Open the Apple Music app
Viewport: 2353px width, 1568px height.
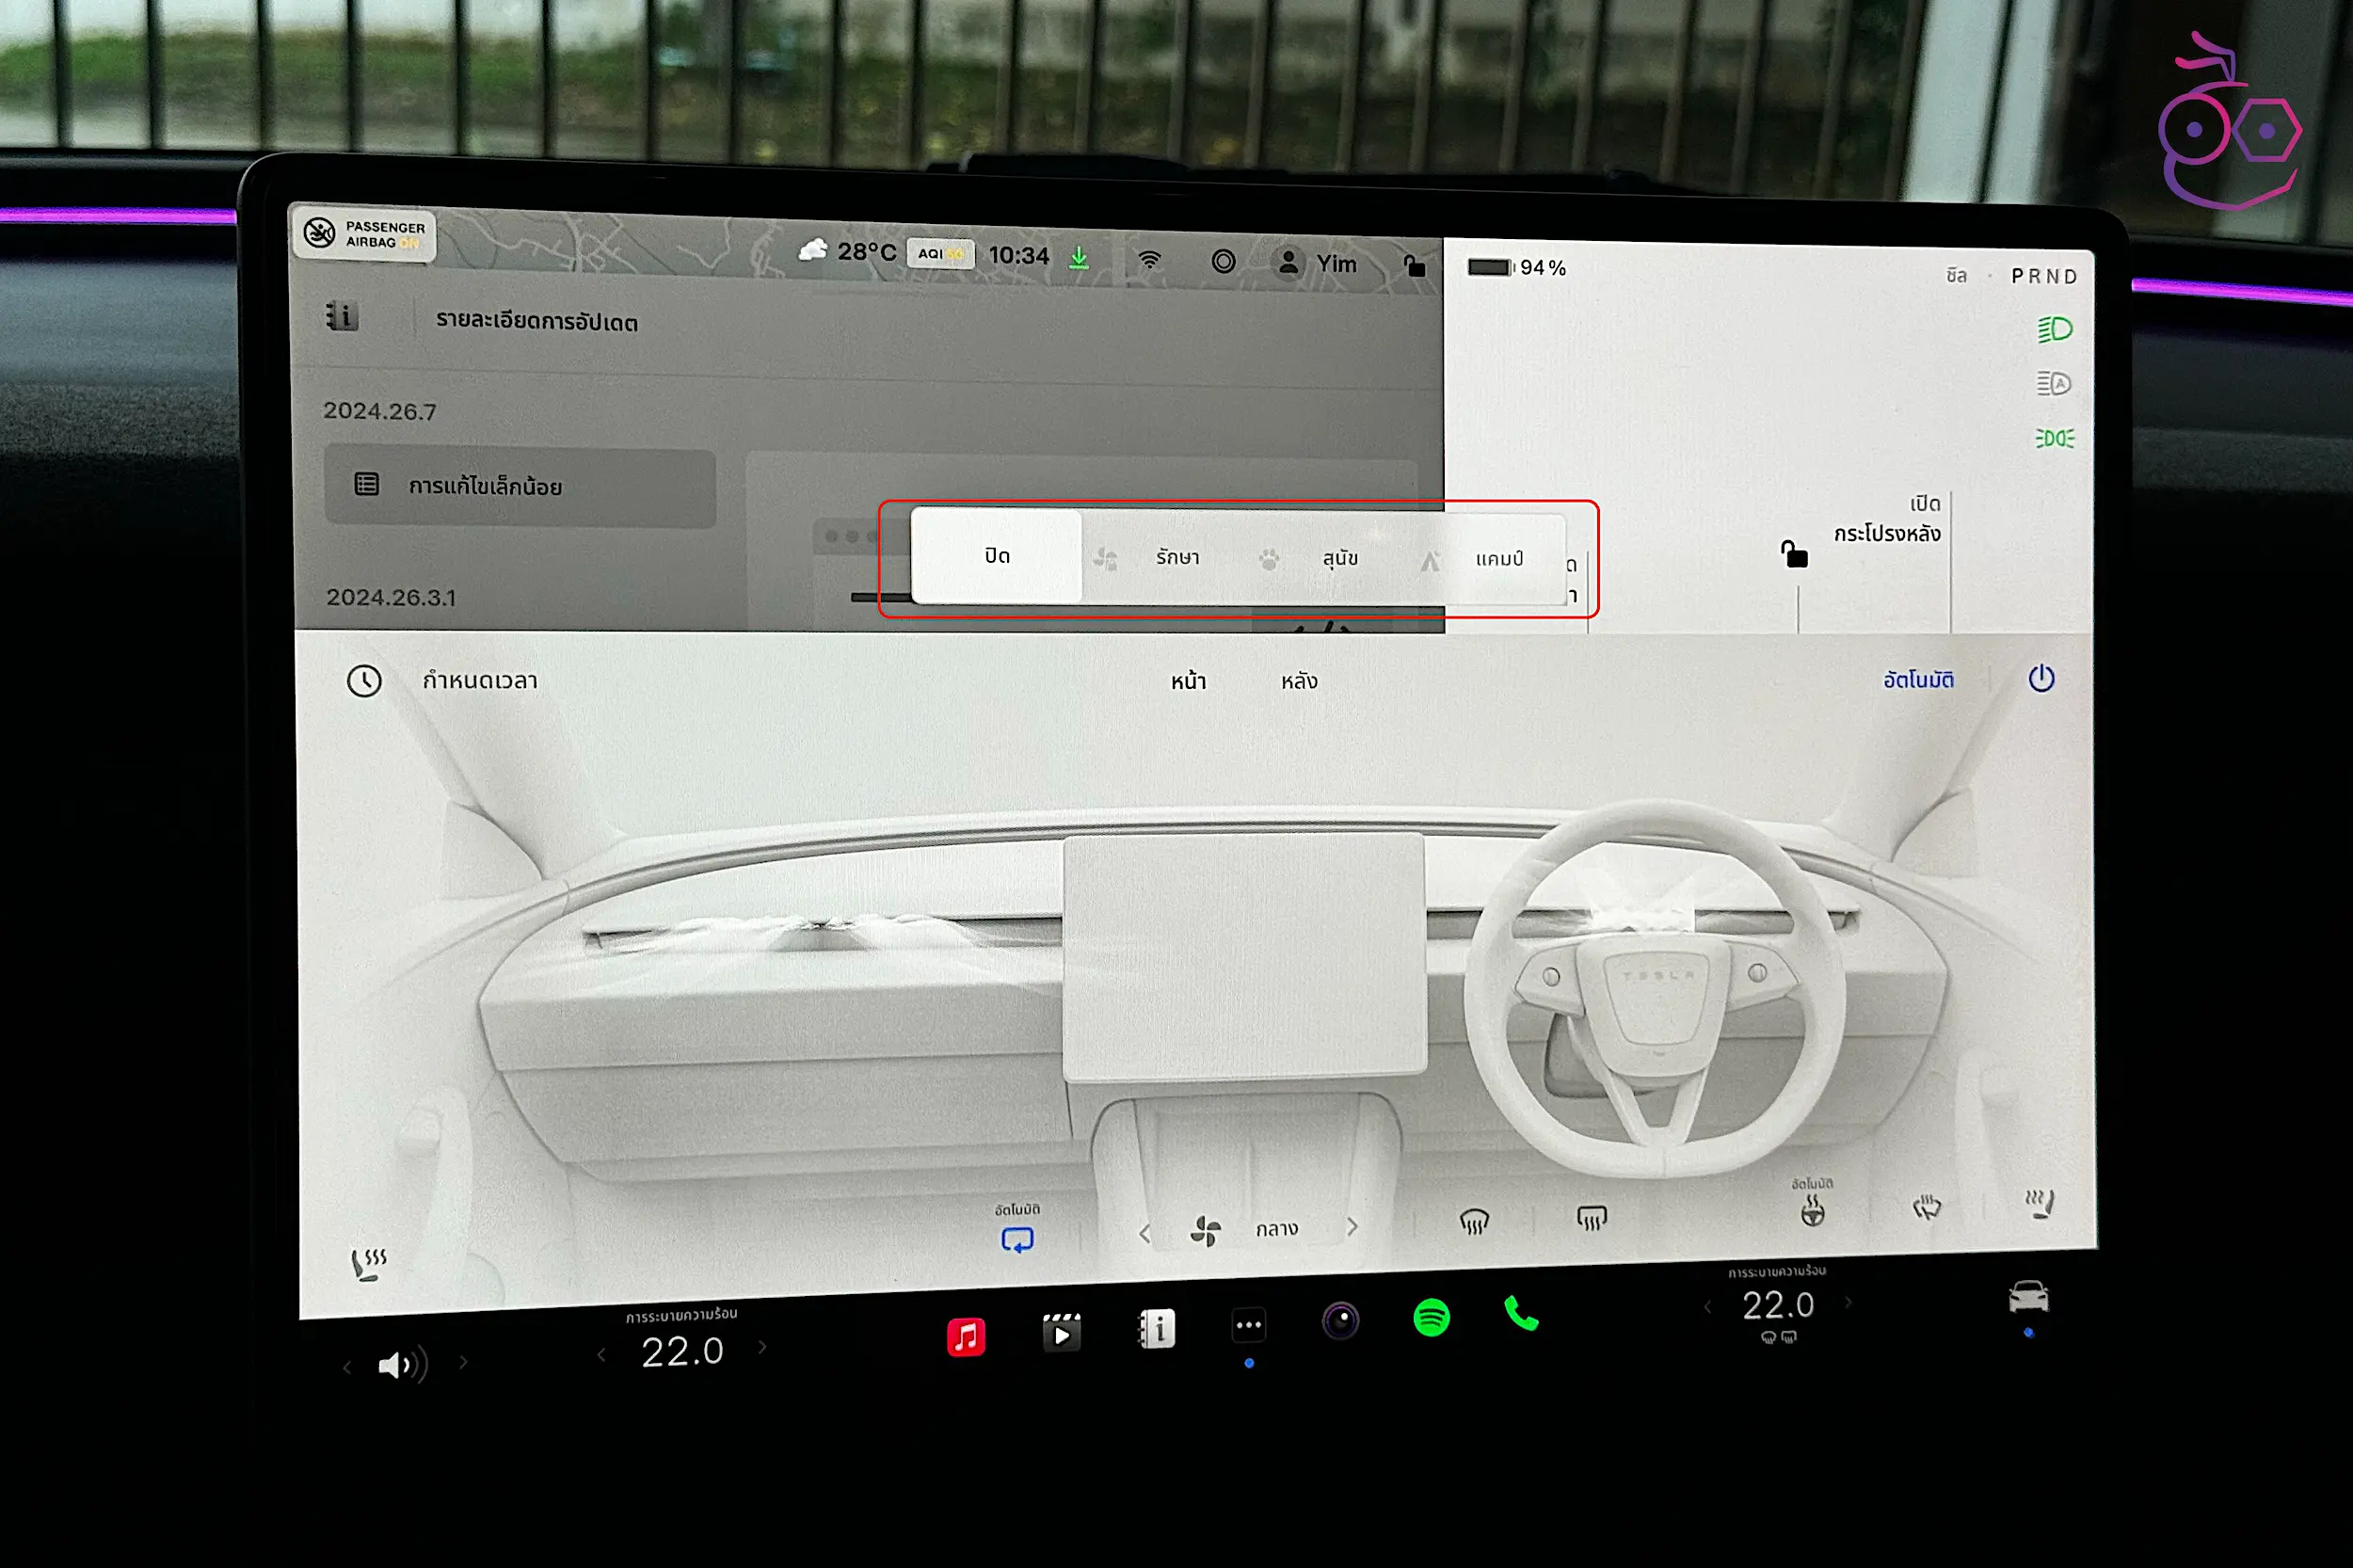[965, 1337]
